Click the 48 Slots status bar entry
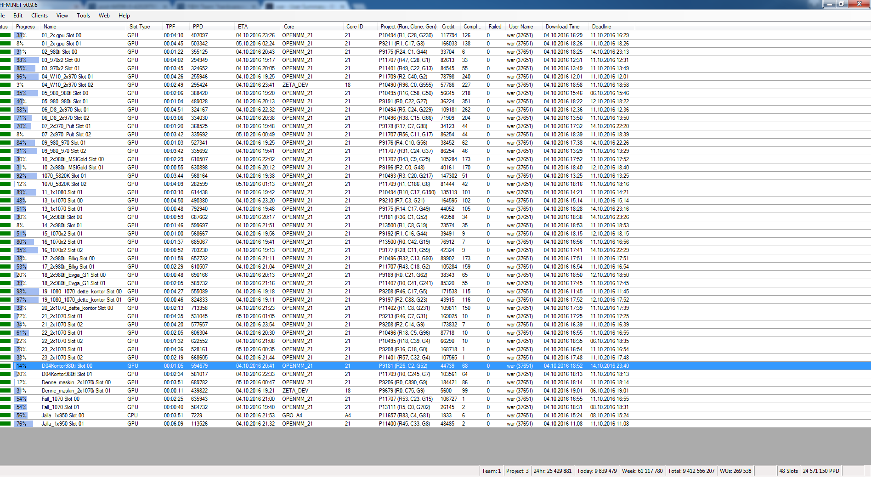Screen dimensions: 871x477 click(788, 471)
